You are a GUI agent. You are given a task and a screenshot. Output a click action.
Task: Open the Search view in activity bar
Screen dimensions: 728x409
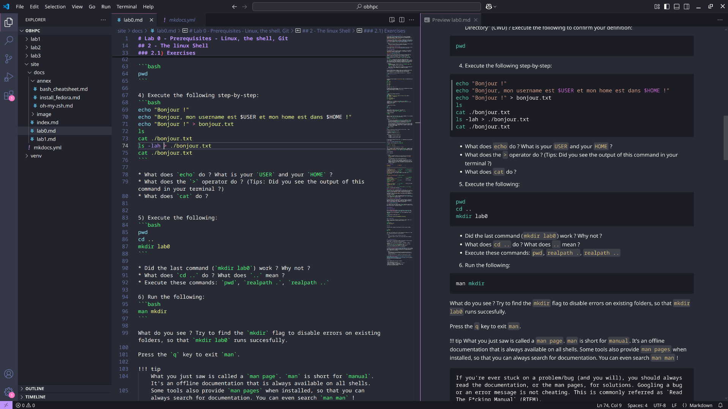coord(9,40)
